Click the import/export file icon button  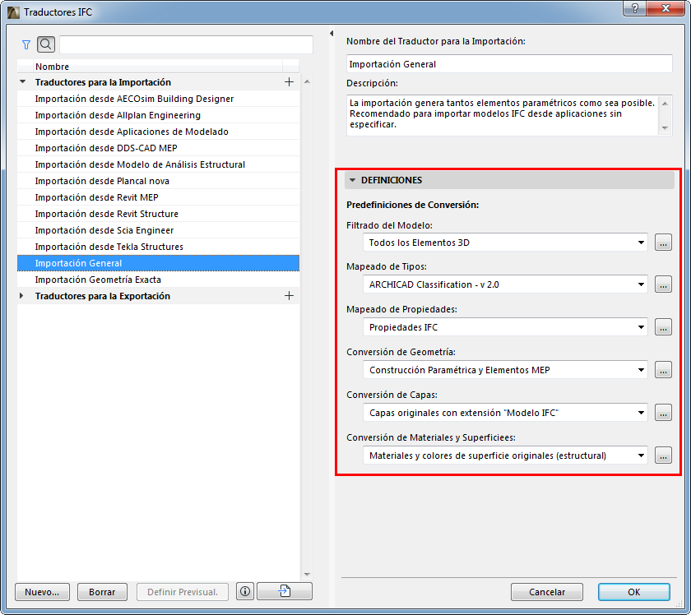(x=285, y=591)
